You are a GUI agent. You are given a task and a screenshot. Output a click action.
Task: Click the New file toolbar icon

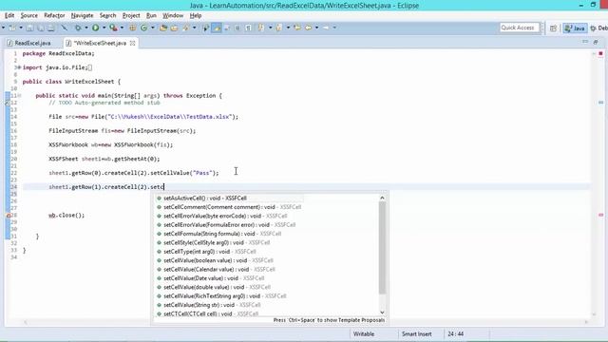tap(12, 28)
